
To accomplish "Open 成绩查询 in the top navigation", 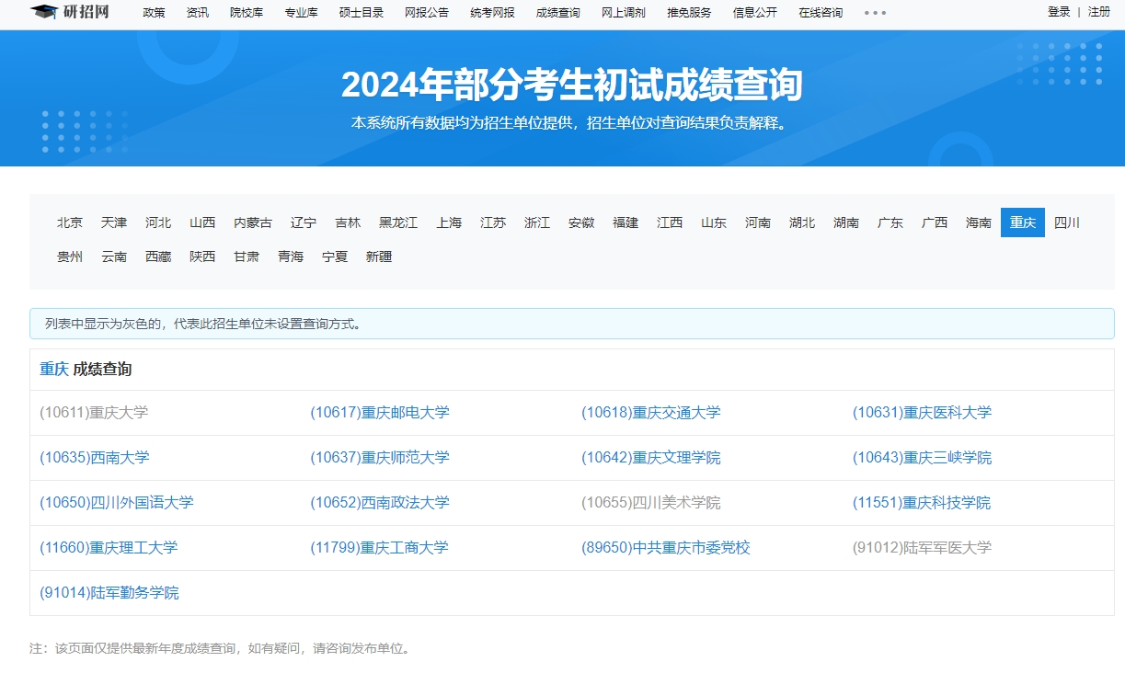I will click(x=558, y=13).
